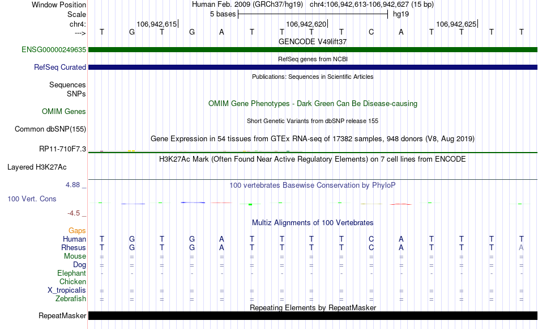Click the "Dog" species label
The width and height of the screenshot is (538, 329).
[x=79, y=265]
